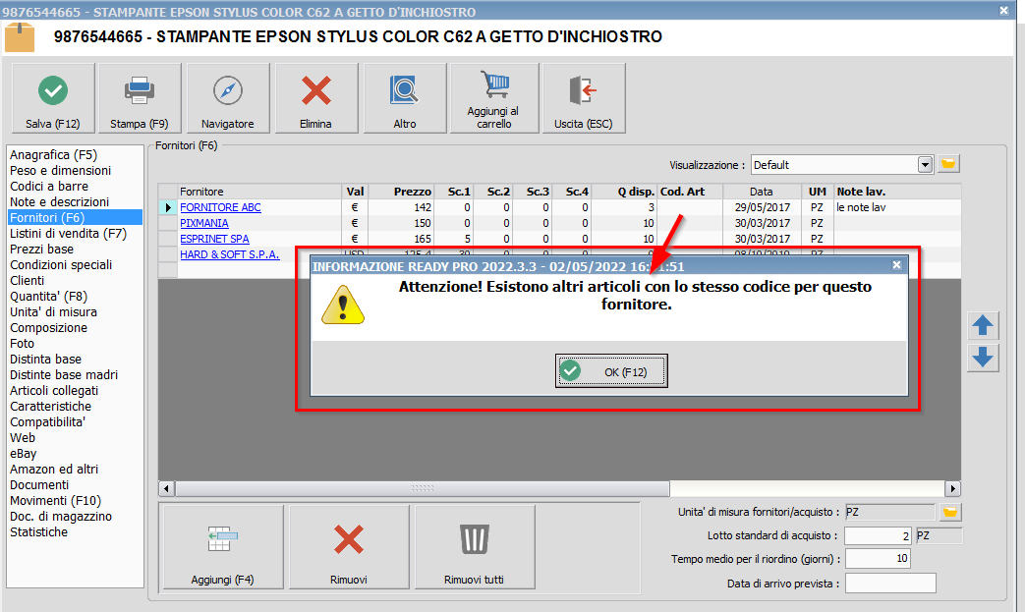The image size is (1025, 612).
Task: Select the Fornitori (F6) sidebar entry
Action: coord(75,217)
